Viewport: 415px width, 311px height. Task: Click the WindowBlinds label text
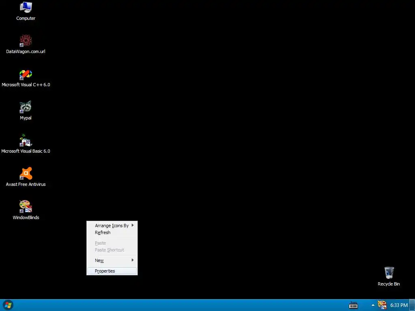(26, 217)
